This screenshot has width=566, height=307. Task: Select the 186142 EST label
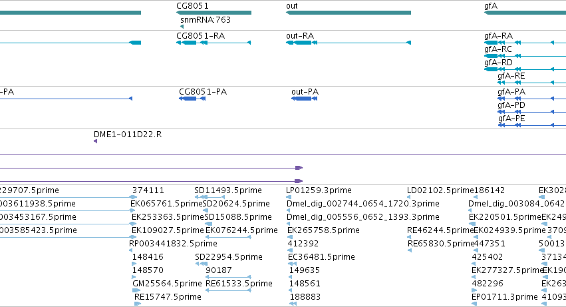coord(489,190)
